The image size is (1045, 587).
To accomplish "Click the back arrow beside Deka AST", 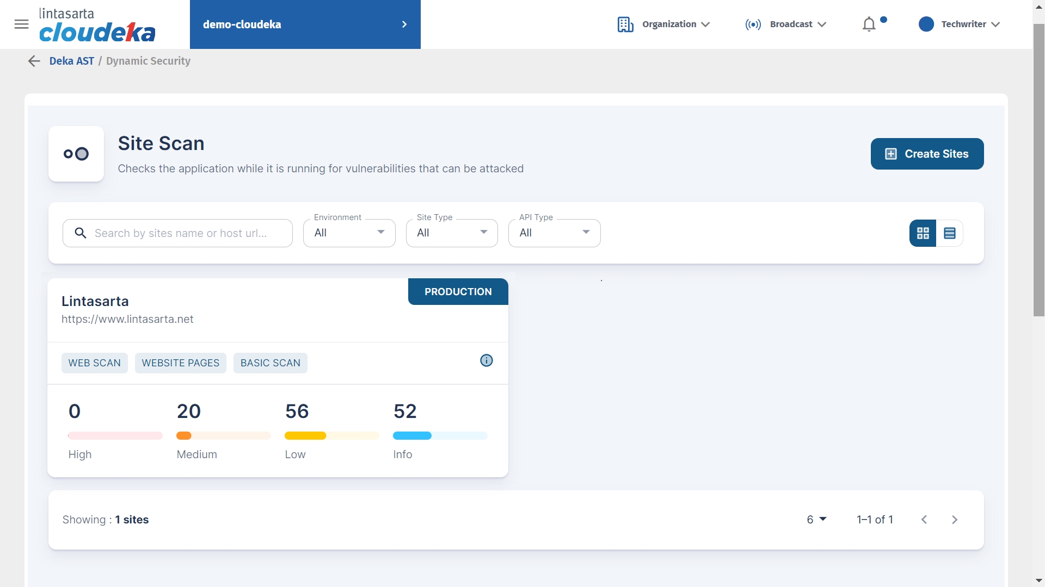I will pos(34,61).
